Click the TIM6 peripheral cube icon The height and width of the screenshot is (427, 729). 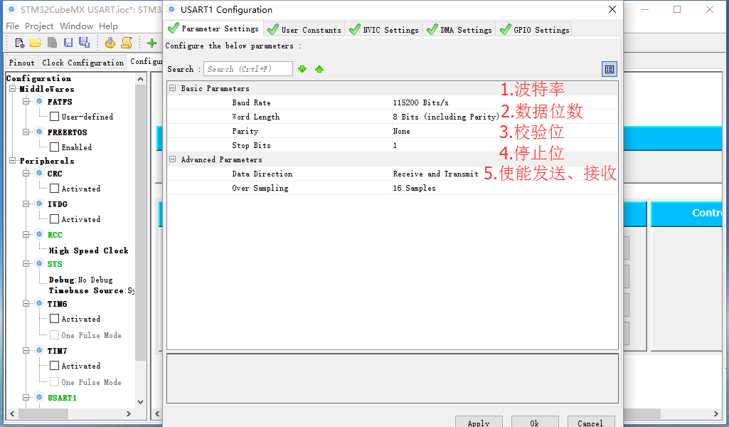(40, 304)
